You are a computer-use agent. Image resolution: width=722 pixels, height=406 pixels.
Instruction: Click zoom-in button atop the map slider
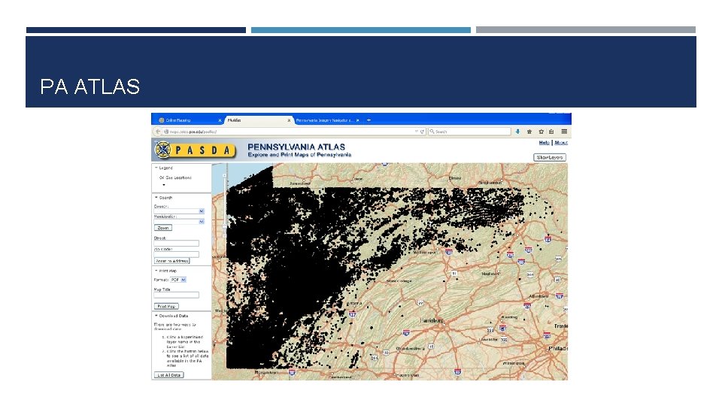[x=225, y=175]
